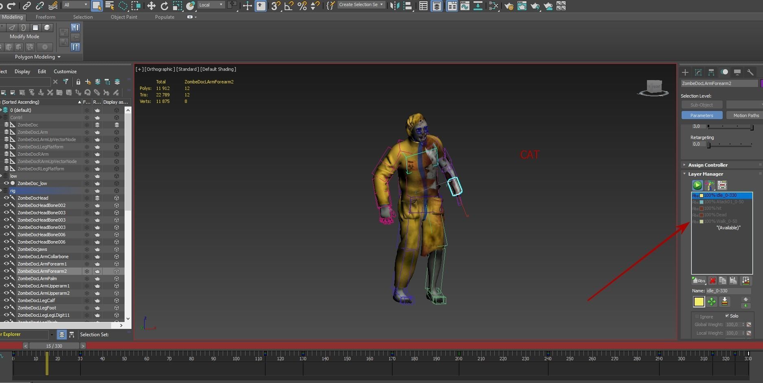Click the Bind to Space Warp icon

pyautogui.click(x=53, y=6)
